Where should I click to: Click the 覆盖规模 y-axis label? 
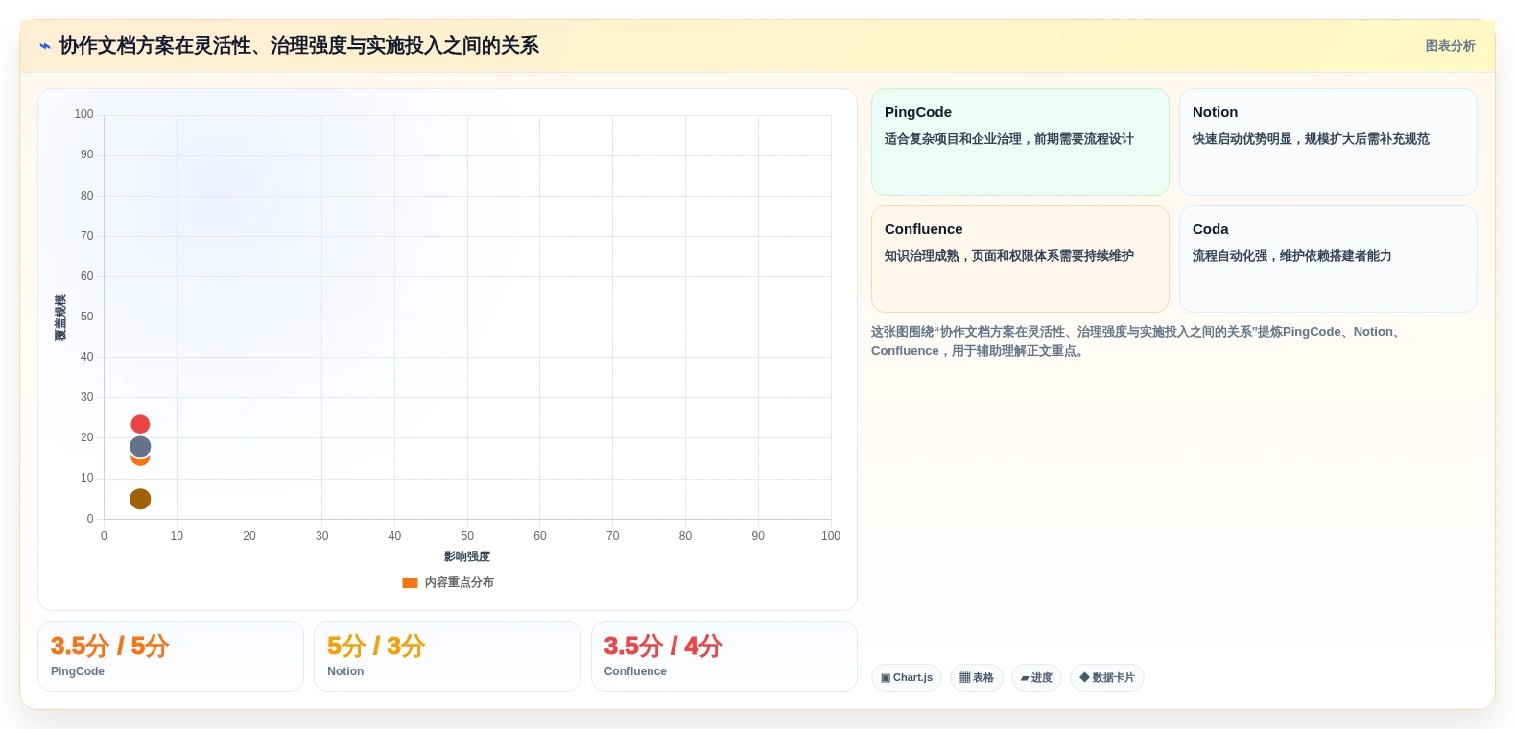point(60,317)
